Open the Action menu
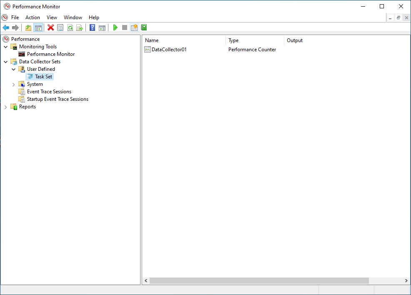 (33, 17)
